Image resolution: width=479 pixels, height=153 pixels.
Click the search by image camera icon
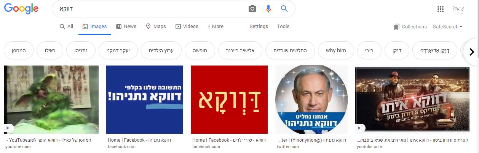(252, 9)
